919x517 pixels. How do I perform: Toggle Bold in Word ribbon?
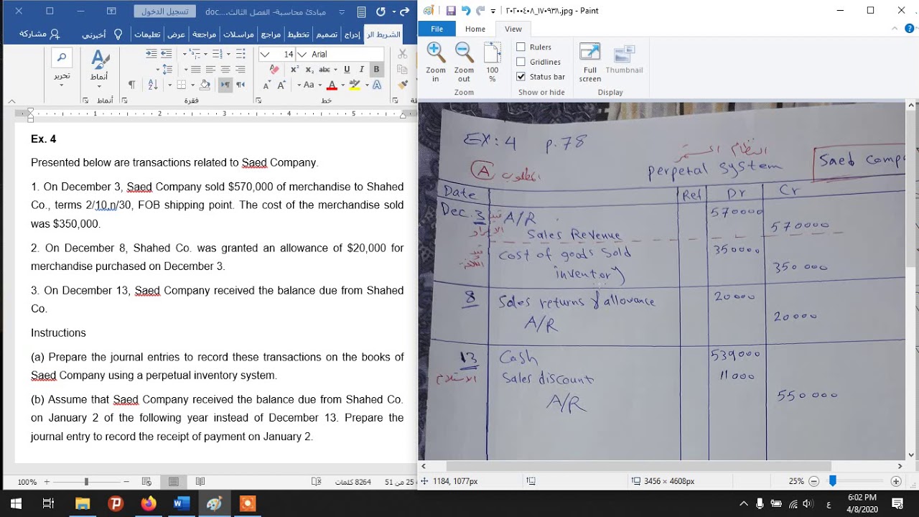pyautogui.click(x=376, y=70)
